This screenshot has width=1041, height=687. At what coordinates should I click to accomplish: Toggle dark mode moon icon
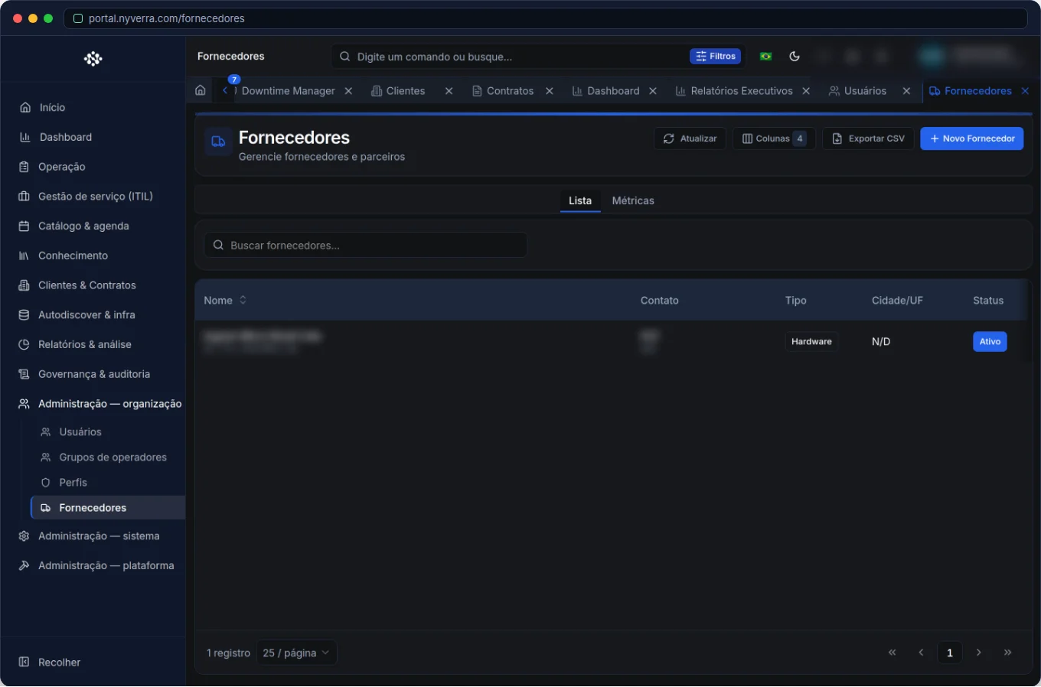[x=795, y=56]
